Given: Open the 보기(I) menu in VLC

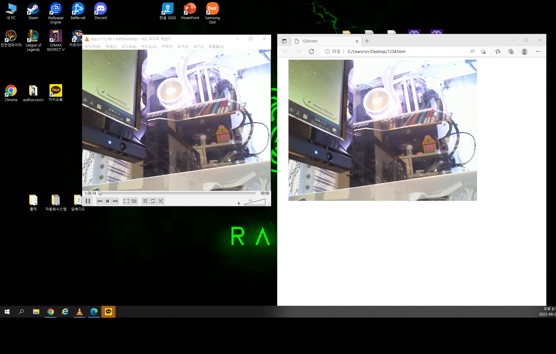Looking at the screenshot, I should [199, 46].
